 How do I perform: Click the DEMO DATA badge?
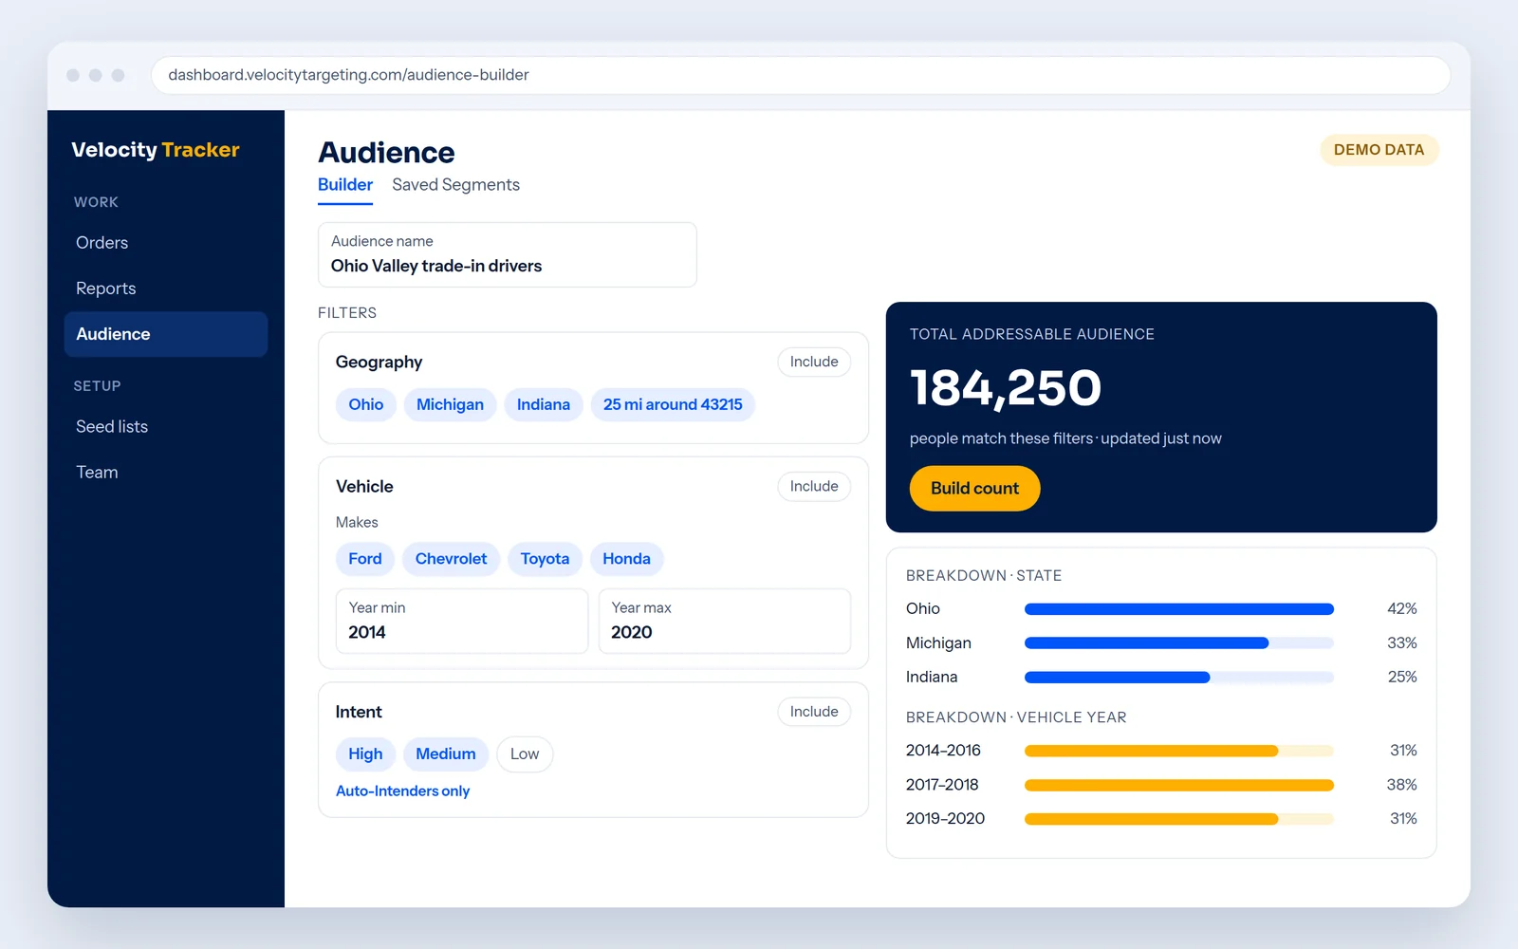click(1379, 150)
